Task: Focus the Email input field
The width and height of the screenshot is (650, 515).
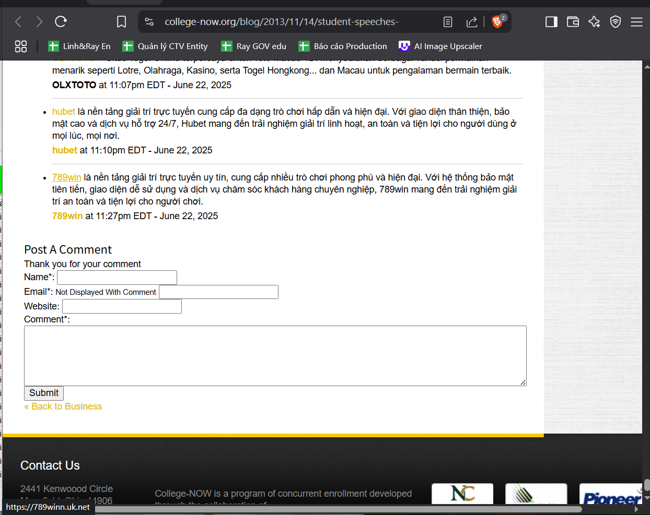Action: pos(218,292)
